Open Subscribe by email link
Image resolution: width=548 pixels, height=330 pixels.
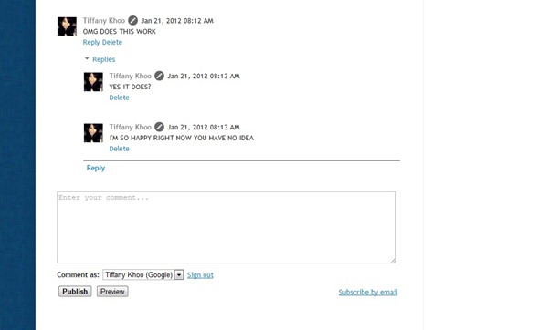(368, 292)
